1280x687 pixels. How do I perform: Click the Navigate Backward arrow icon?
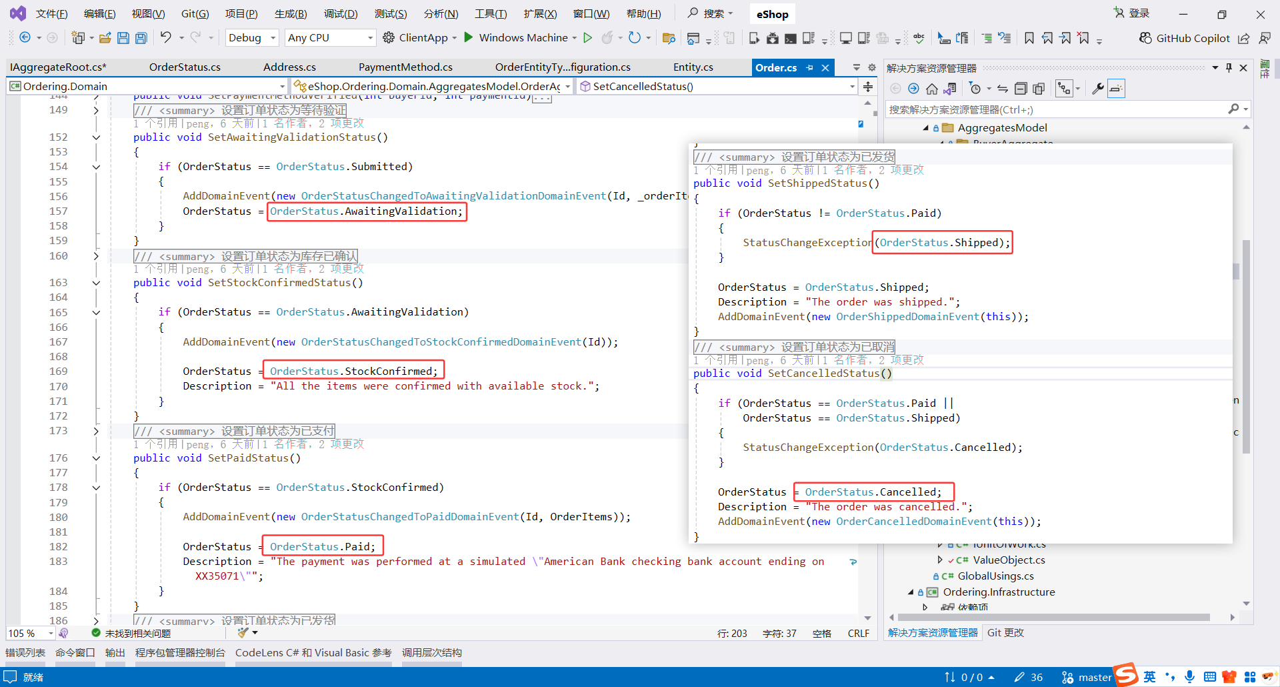pos(25,38)
